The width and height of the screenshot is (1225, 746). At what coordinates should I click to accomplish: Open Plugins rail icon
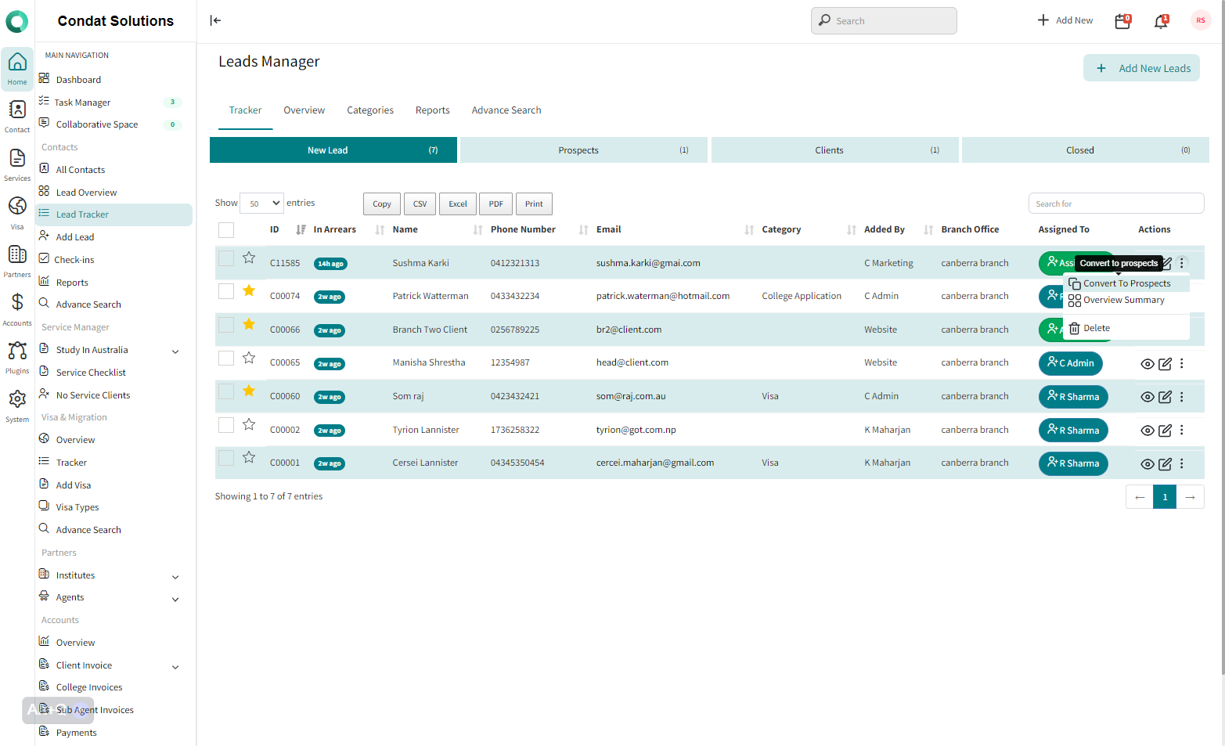click(17, 357)
